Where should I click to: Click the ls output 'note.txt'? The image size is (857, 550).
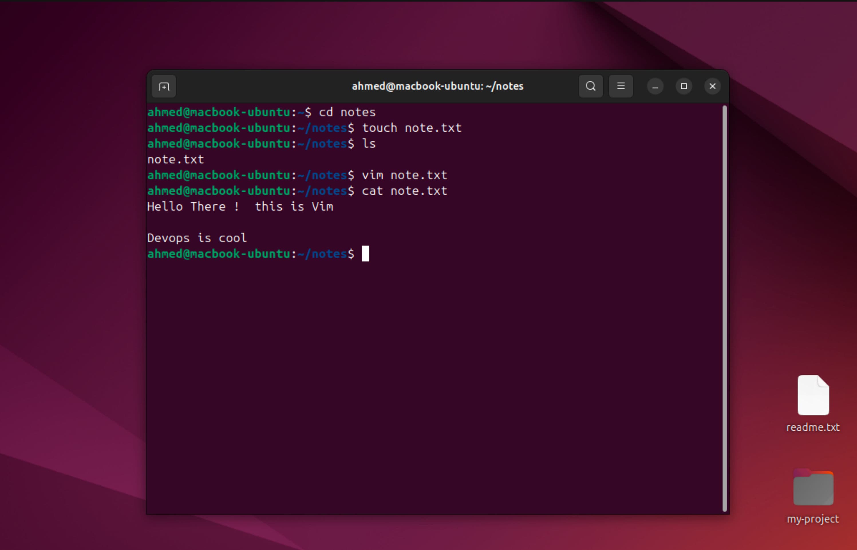175,160
